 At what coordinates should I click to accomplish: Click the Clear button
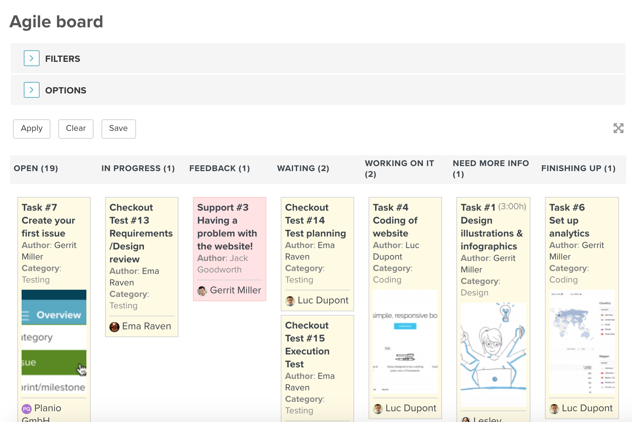click(x=76, y=129)
